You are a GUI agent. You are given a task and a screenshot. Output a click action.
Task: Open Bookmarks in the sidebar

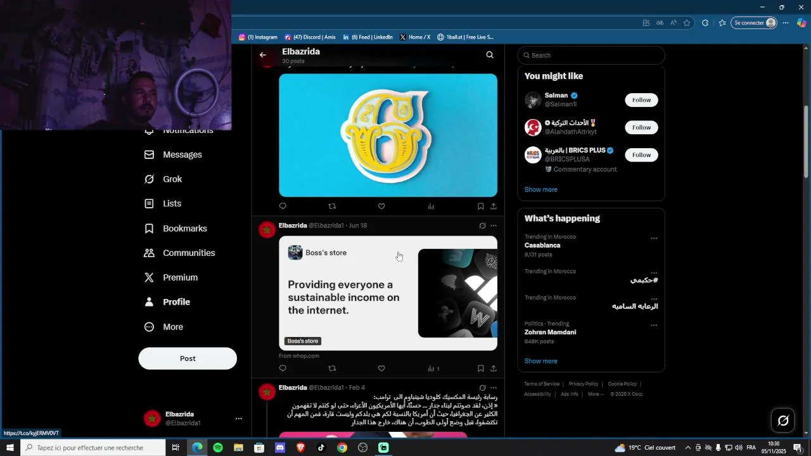[x=176, y=229]
